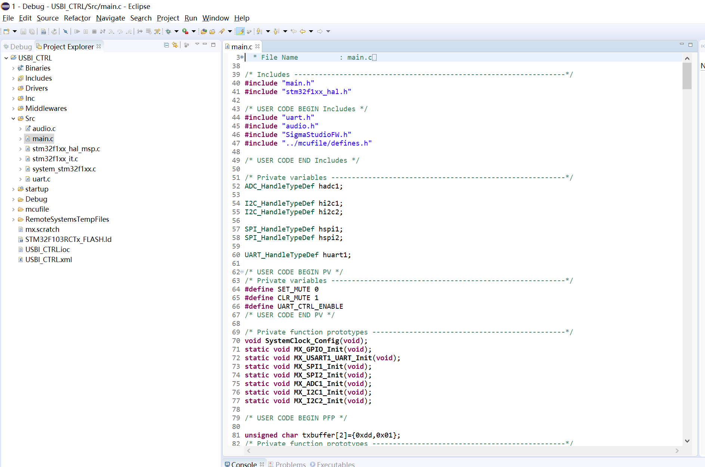Toggle Link with Editor in Project Explorer
This screenshot has width=705, height=467.
point(175,45)
